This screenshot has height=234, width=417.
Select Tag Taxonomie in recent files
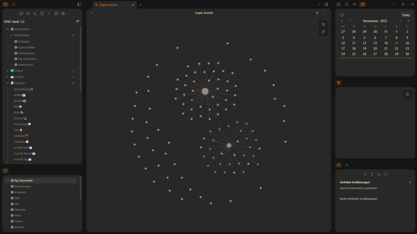pos(41,181)
